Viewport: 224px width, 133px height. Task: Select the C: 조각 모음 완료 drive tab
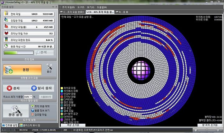coord(72,12)
